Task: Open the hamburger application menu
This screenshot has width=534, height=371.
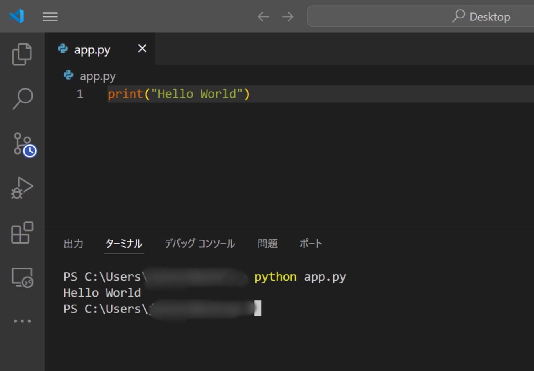Action: [50, 16]
